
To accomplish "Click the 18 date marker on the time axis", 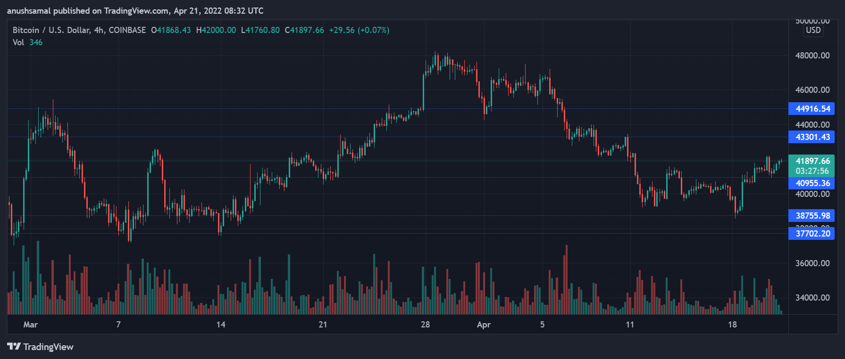I will coord(732,325).
